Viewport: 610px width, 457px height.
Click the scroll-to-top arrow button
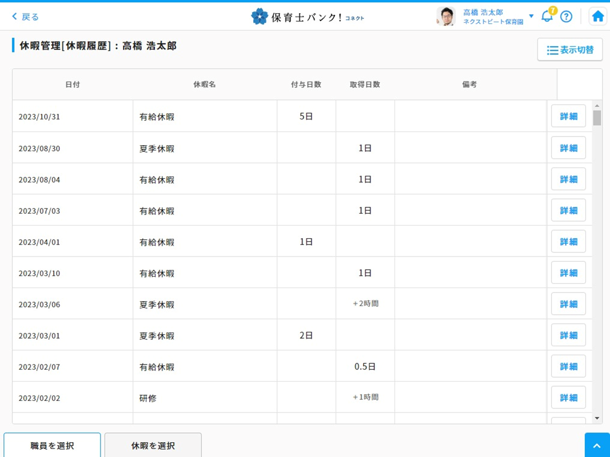point(597,446)
